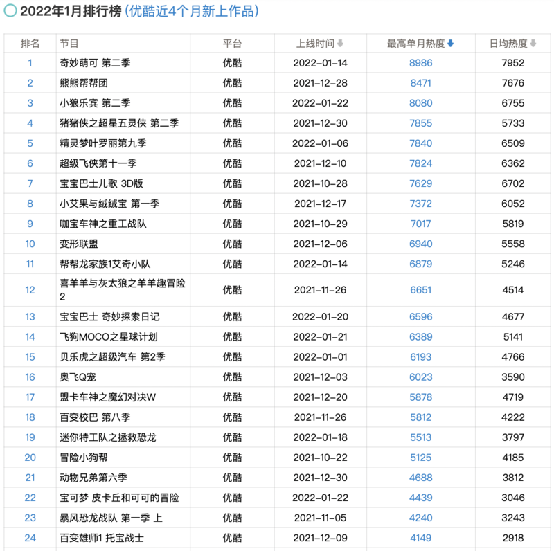The width and height of the screenshot is (554, 551).
Task: Select rank number 8 link
Action: click(30, 204)
